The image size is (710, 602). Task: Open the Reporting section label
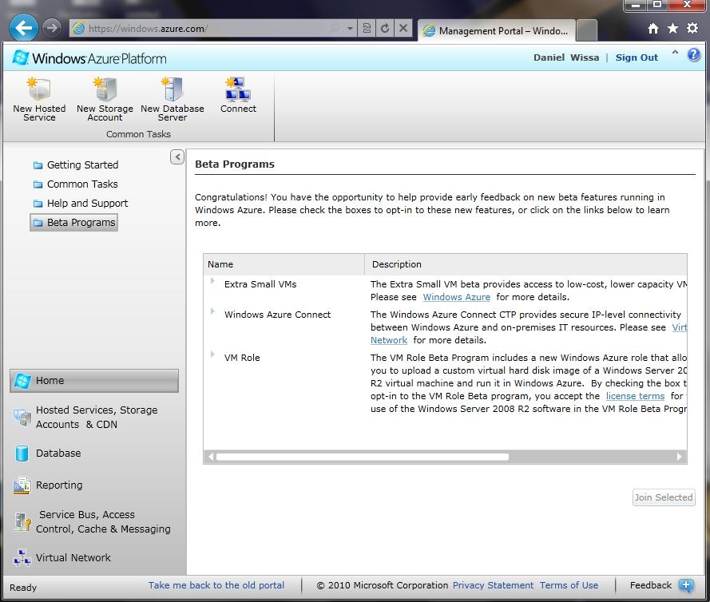click(59, 485)
